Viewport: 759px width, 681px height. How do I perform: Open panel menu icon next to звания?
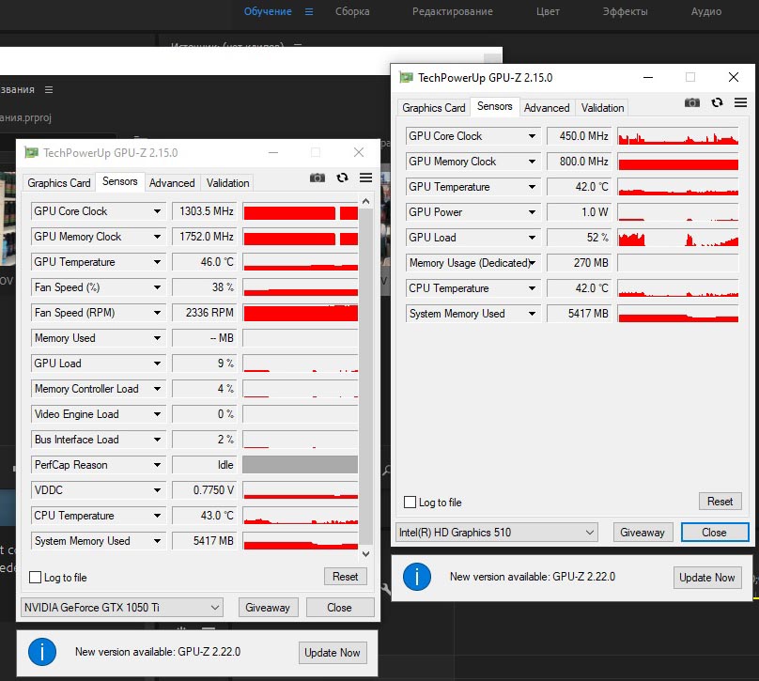49,89
